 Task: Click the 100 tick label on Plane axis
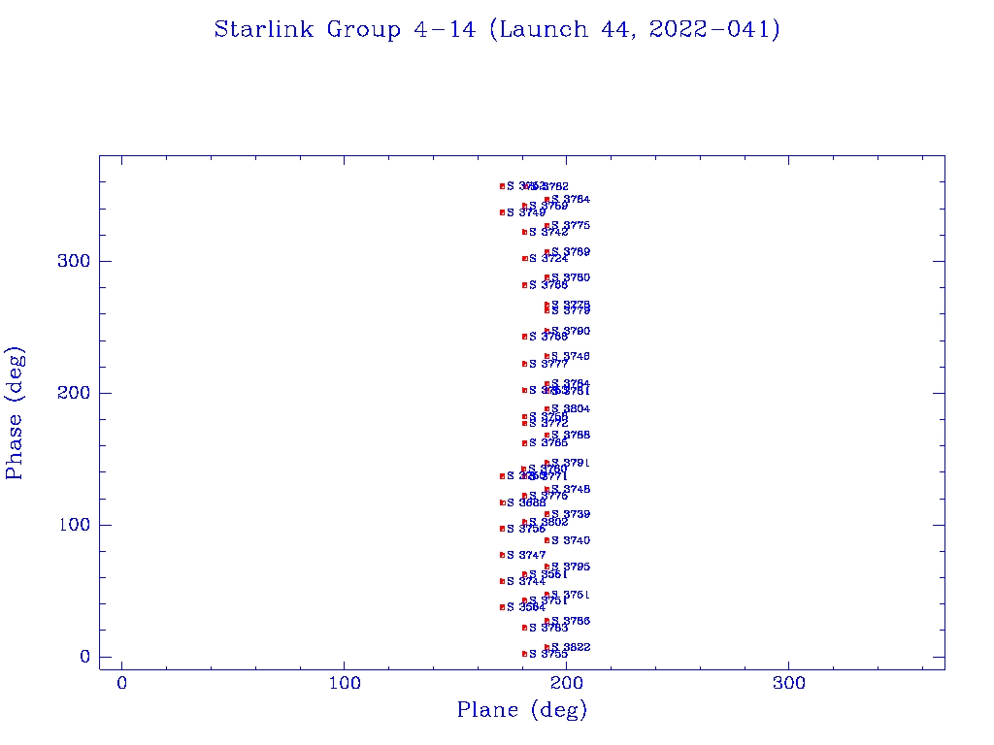[345, 683]
